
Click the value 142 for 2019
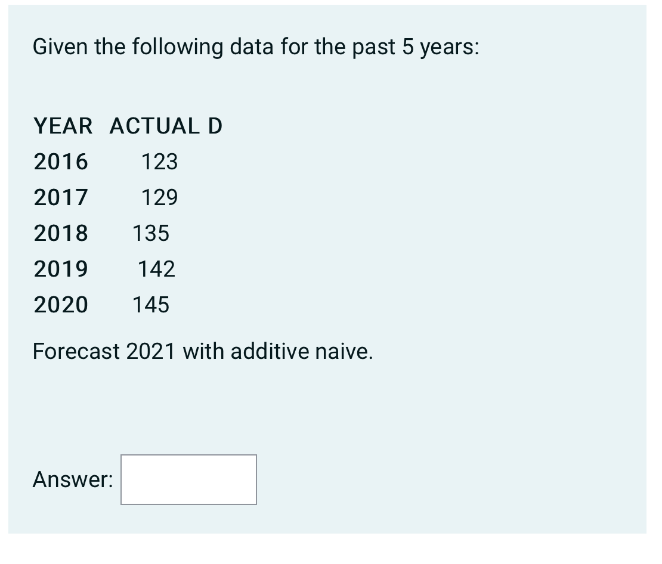coord(156,269)
